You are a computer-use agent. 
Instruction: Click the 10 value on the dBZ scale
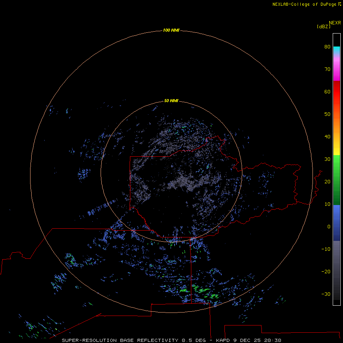[327, 204]
